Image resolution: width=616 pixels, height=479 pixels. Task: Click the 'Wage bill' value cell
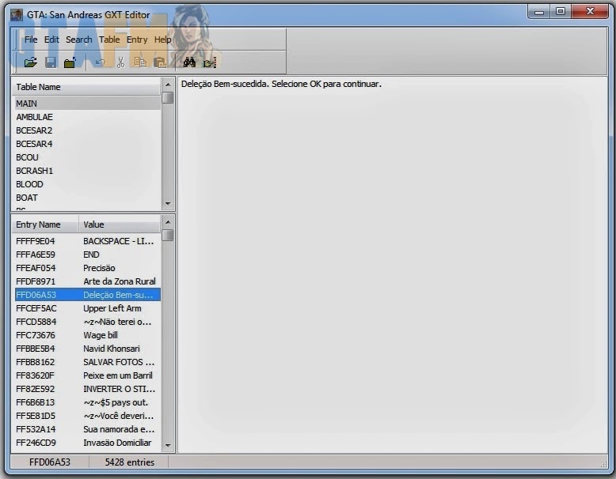pos(101,335)
